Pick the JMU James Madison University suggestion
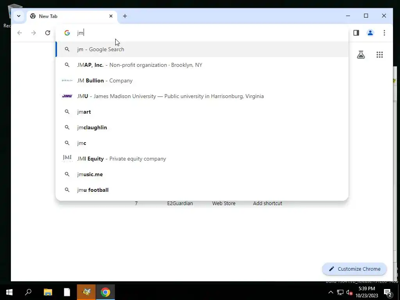 pyautogui.click(x=202, y=96)
